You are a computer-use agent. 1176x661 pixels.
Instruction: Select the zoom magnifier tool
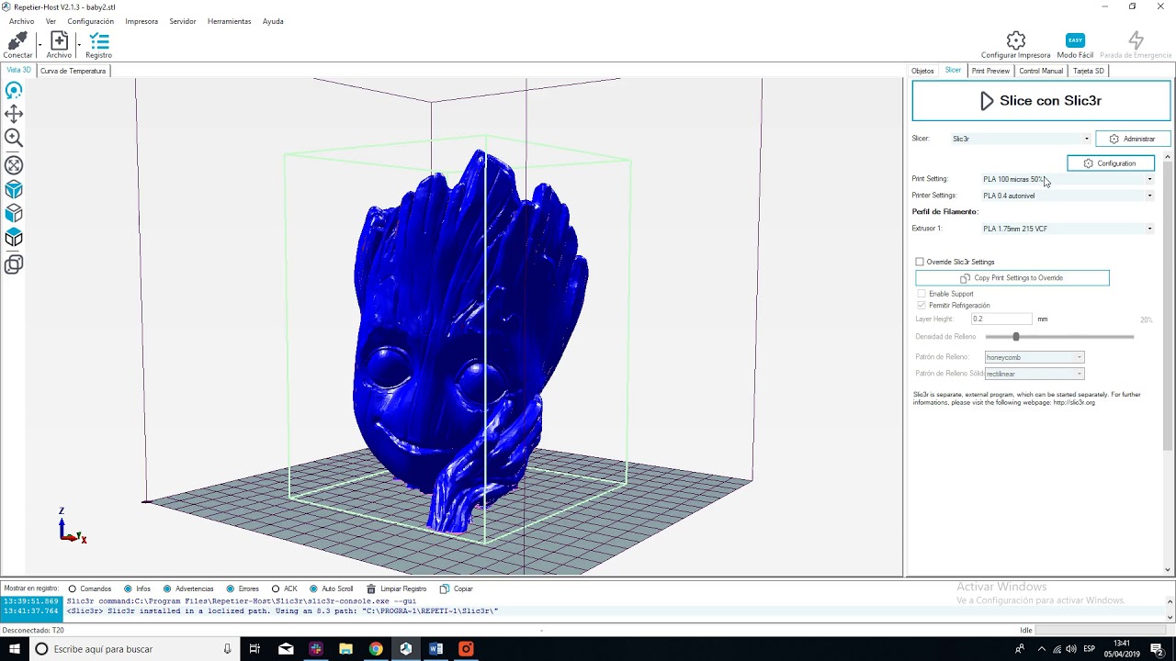click(x=14, y=138)
